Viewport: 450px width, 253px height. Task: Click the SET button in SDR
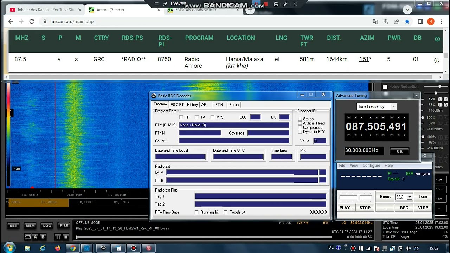coord(13,226)
